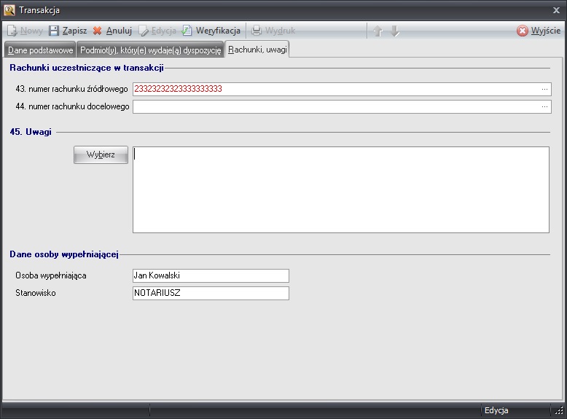Switch to Dane podstawowe tab
567x419 pixels.
click(41, 50)
